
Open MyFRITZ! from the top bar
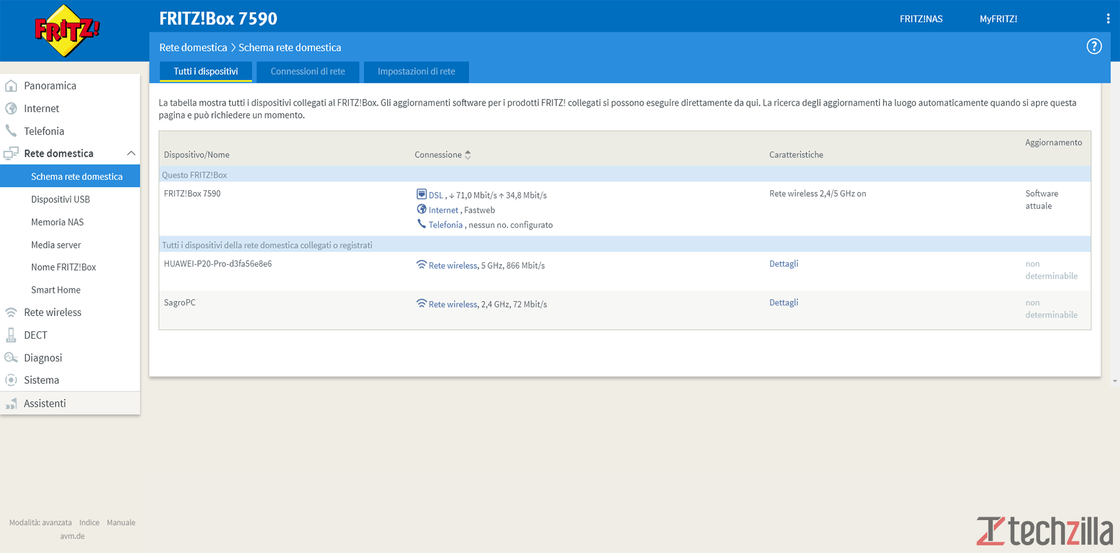(x=998, y=19)
